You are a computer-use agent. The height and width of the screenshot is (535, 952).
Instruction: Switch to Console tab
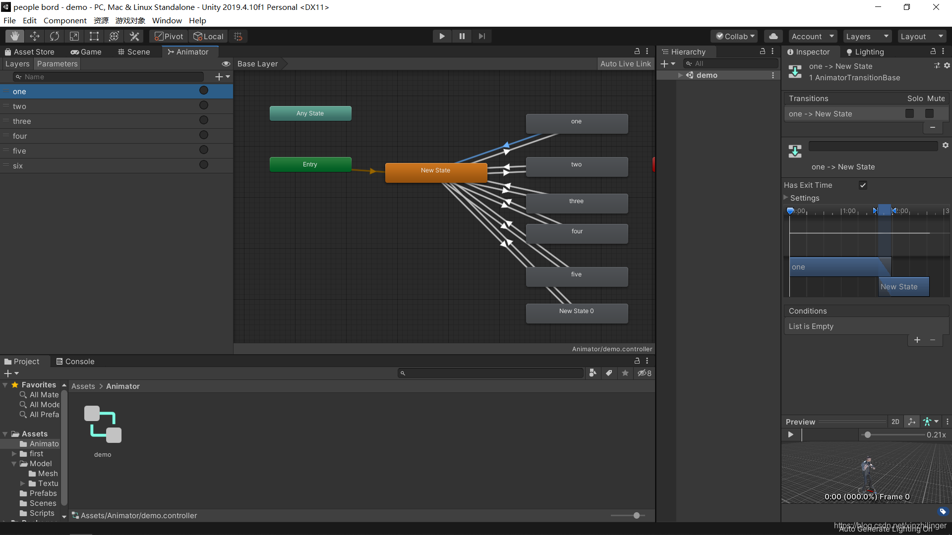click(x=75, y=362)
